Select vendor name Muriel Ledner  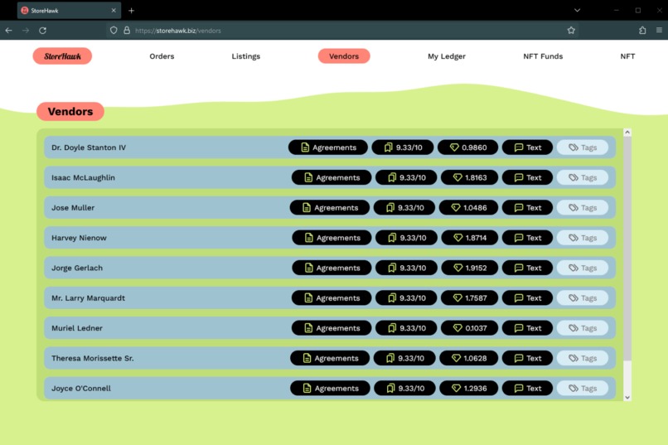(x=77, y=328)
